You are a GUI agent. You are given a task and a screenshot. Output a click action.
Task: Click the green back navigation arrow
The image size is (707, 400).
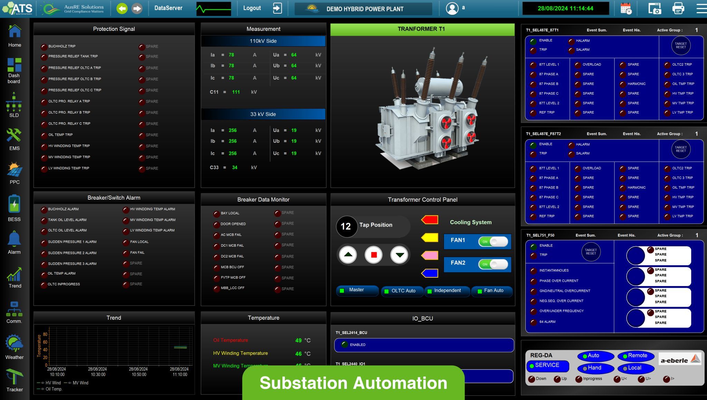tap(122, 8)
